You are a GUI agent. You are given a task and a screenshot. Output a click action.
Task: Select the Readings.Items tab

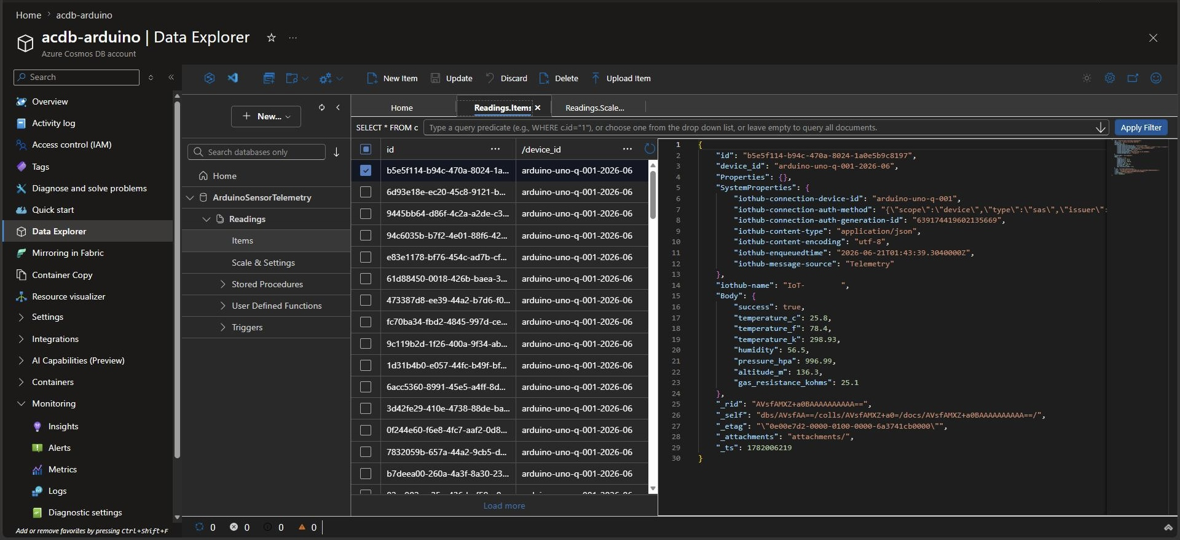tap(502, 108)
